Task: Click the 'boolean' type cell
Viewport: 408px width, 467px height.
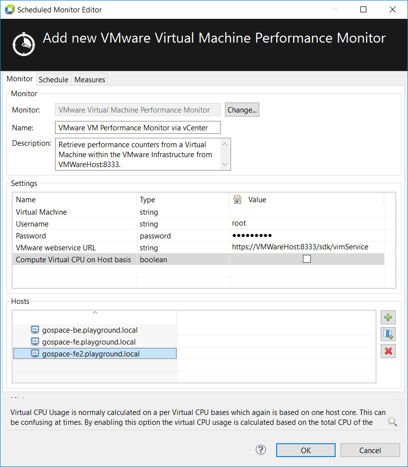Action: point(153,259)
